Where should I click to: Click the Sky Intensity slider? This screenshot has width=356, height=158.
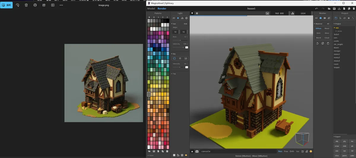(x=178, y=67)
